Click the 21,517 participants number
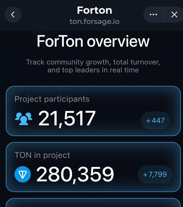The height and width of the screenshot is (207, 183). (67, 119)
